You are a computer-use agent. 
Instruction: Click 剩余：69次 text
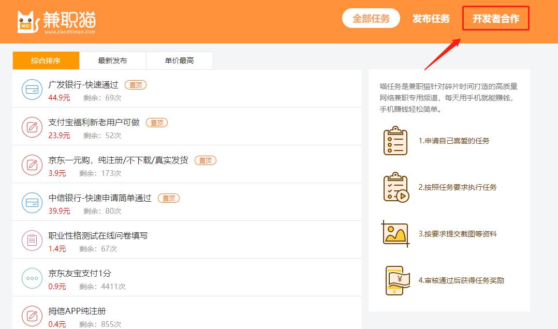pyautogui.click(x=102, y=98)
